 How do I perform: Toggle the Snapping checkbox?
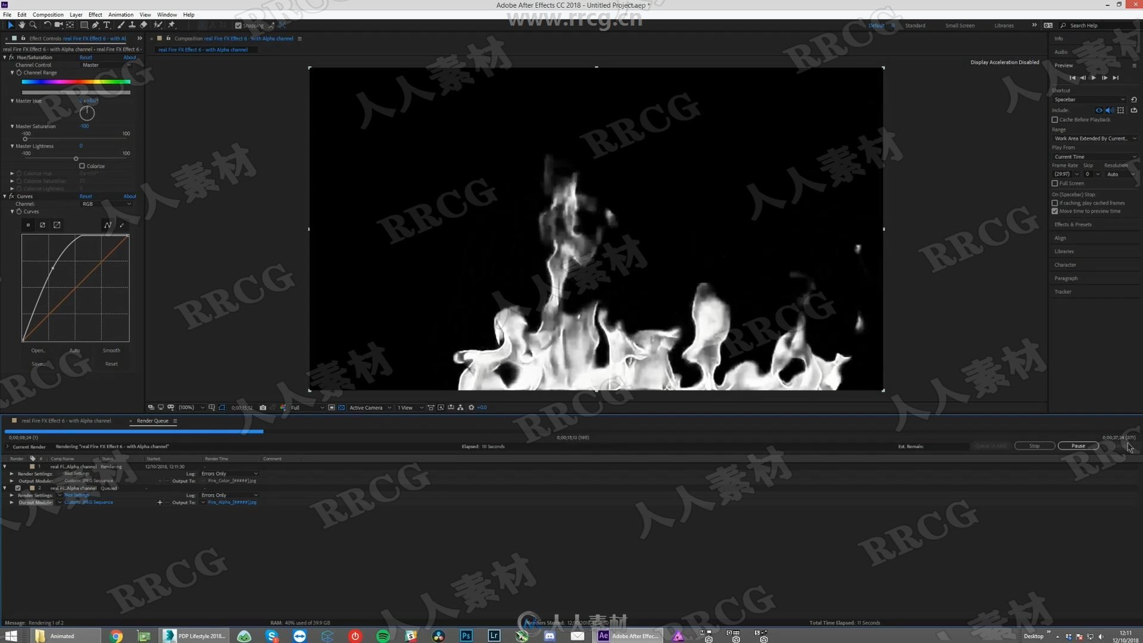[238, 26]
